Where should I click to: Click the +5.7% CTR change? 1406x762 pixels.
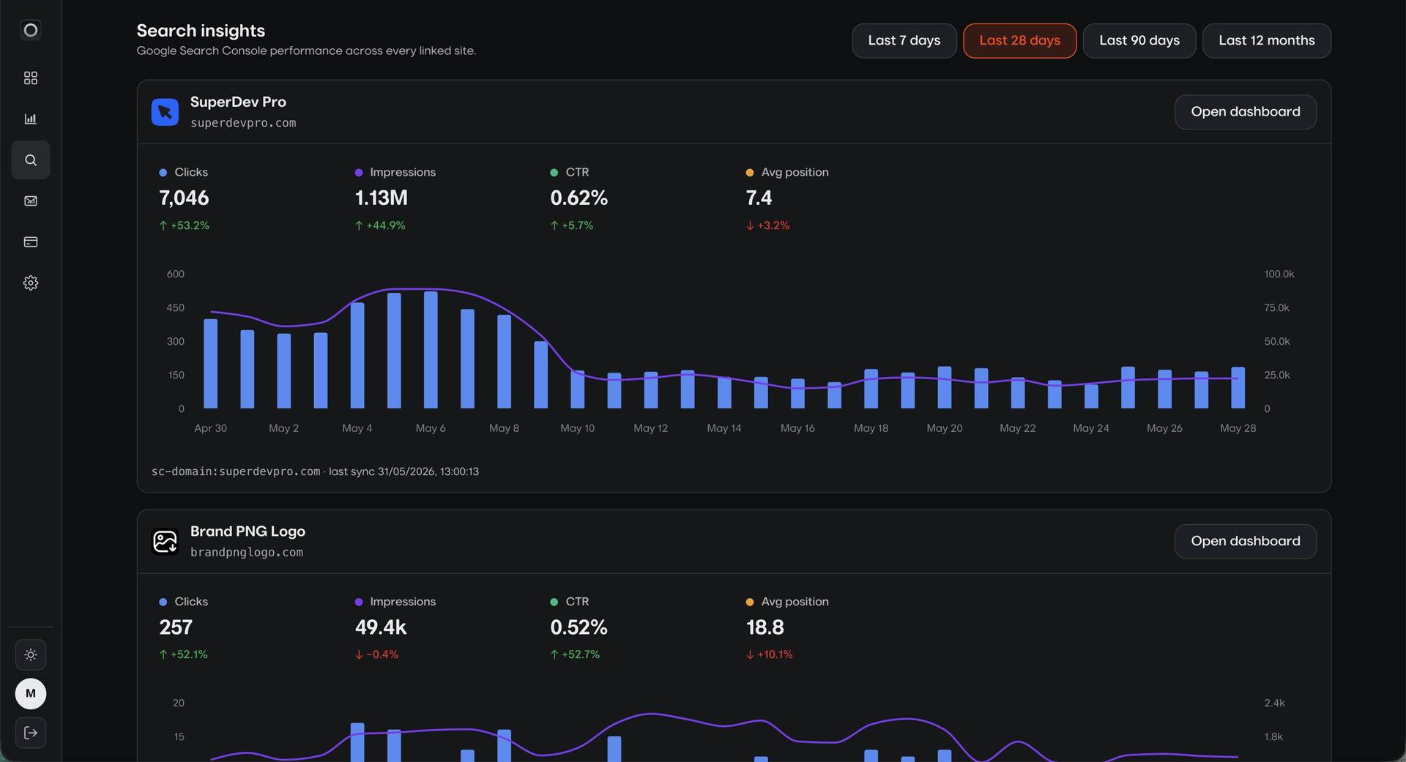pyautogui.click(x=572, y=225)
